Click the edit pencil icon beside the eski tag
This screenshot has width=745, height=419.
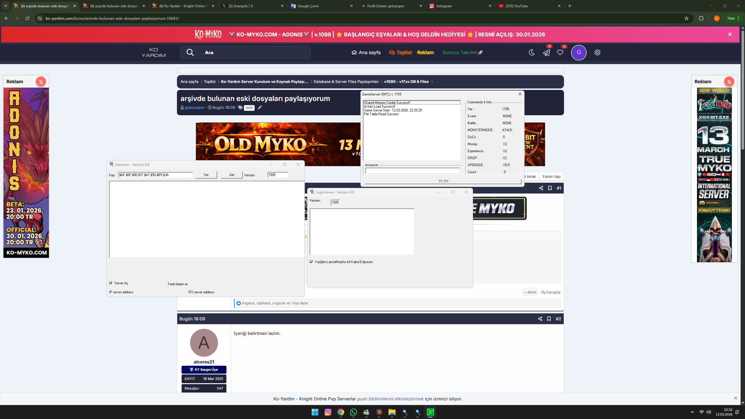pyautogui.click(x=260, y=108)
